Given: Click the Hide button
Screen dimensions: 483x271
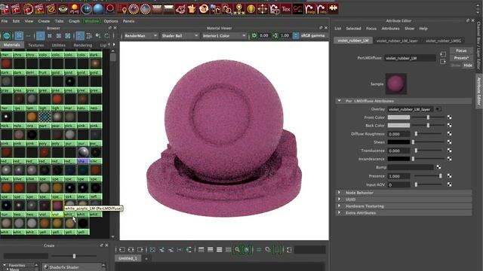Looking at the screenshot, I should pyautogui.click(x=468, y=65).
